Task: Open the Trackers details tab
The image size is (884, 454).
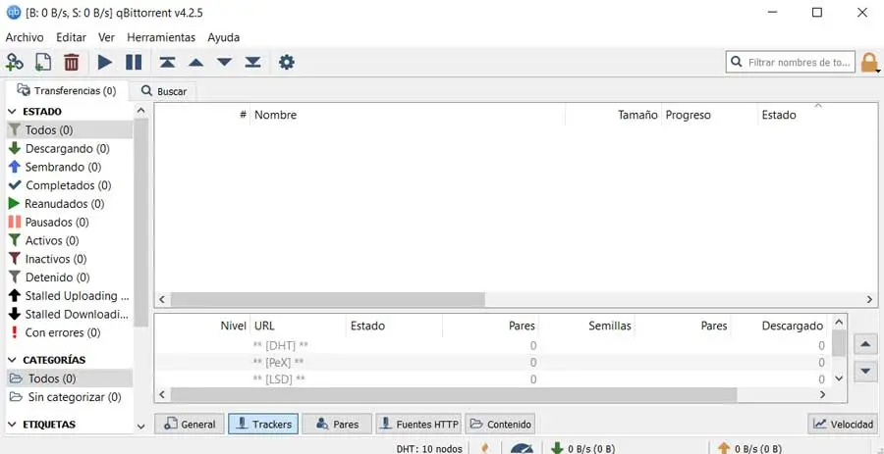Action: tap(263, 425)
